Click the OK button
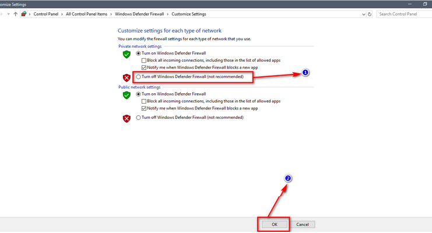 pos(275,224)
